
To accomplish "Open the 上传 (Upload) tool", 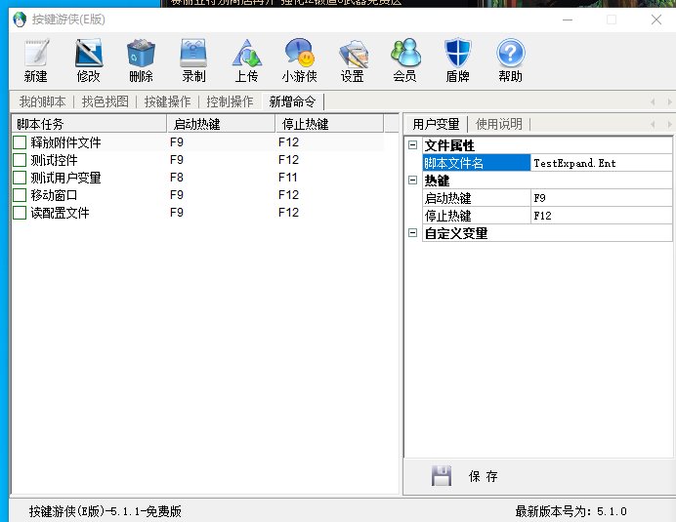I will click(246, 54).
